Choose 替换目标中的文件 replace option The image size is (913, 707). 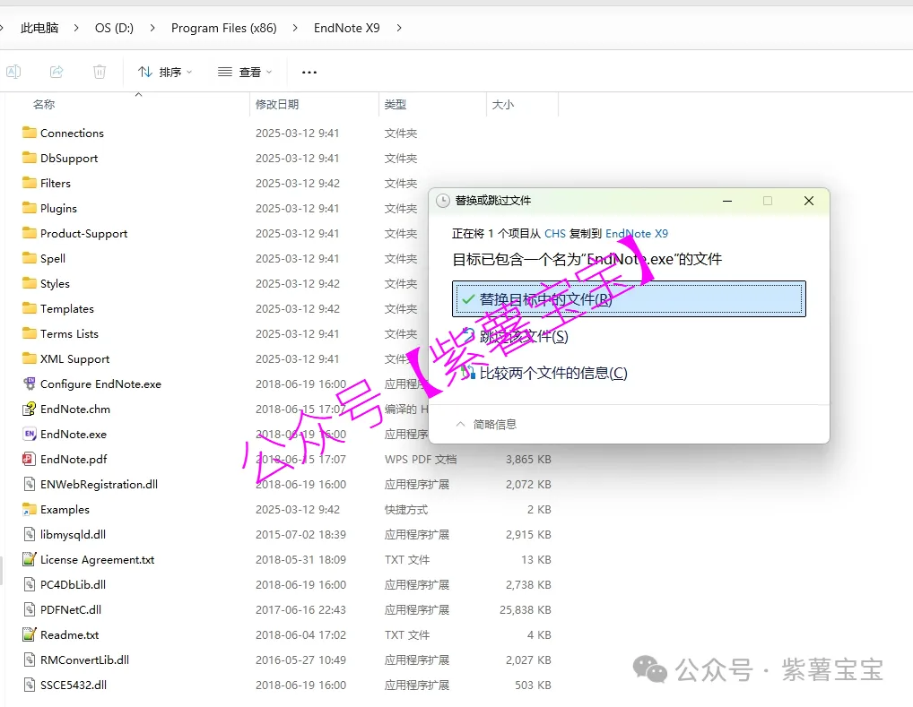coord(629,299)
